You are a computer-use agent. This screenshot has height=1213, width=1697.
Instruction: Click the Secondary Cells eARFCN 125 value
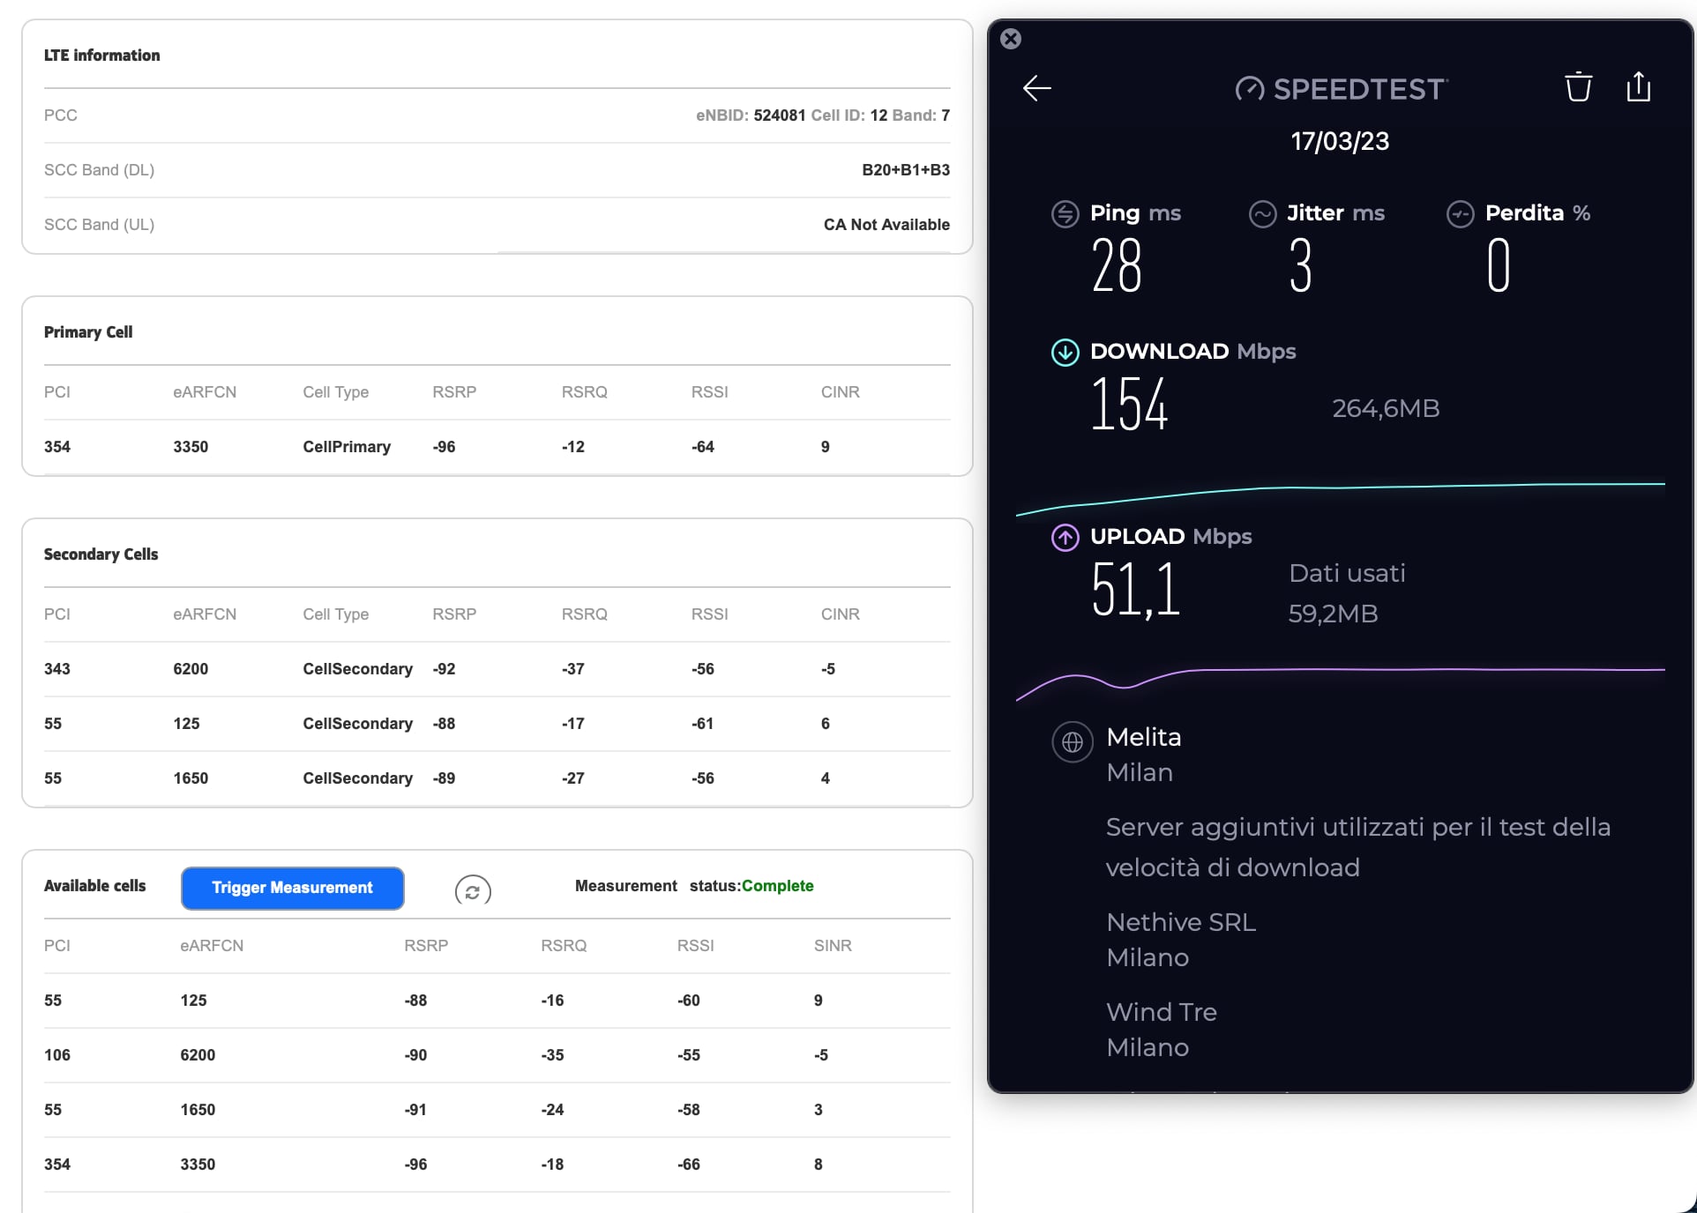coord(186,724)
